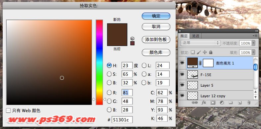Add a layer mask with bottom icon
The width and height of the screenshot is (261, 129).
[213, 103]
